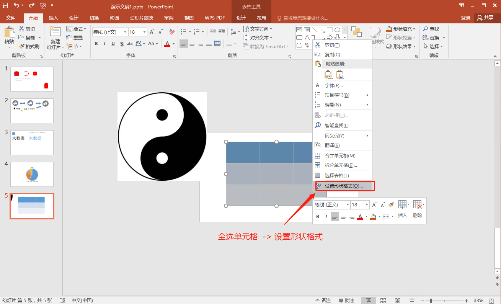Toggle text Shadow (S) in the ribbon
501x304 pixels.
click(x=122, y=44)
